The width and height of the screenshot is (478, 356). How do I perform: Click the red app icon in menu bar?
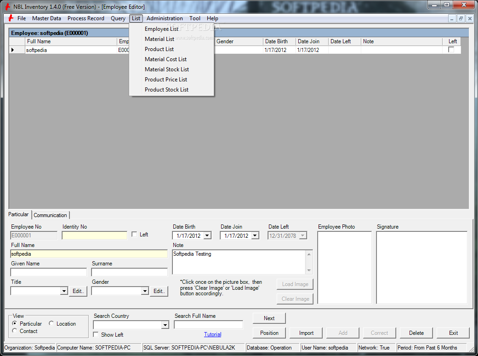[11, 18]
